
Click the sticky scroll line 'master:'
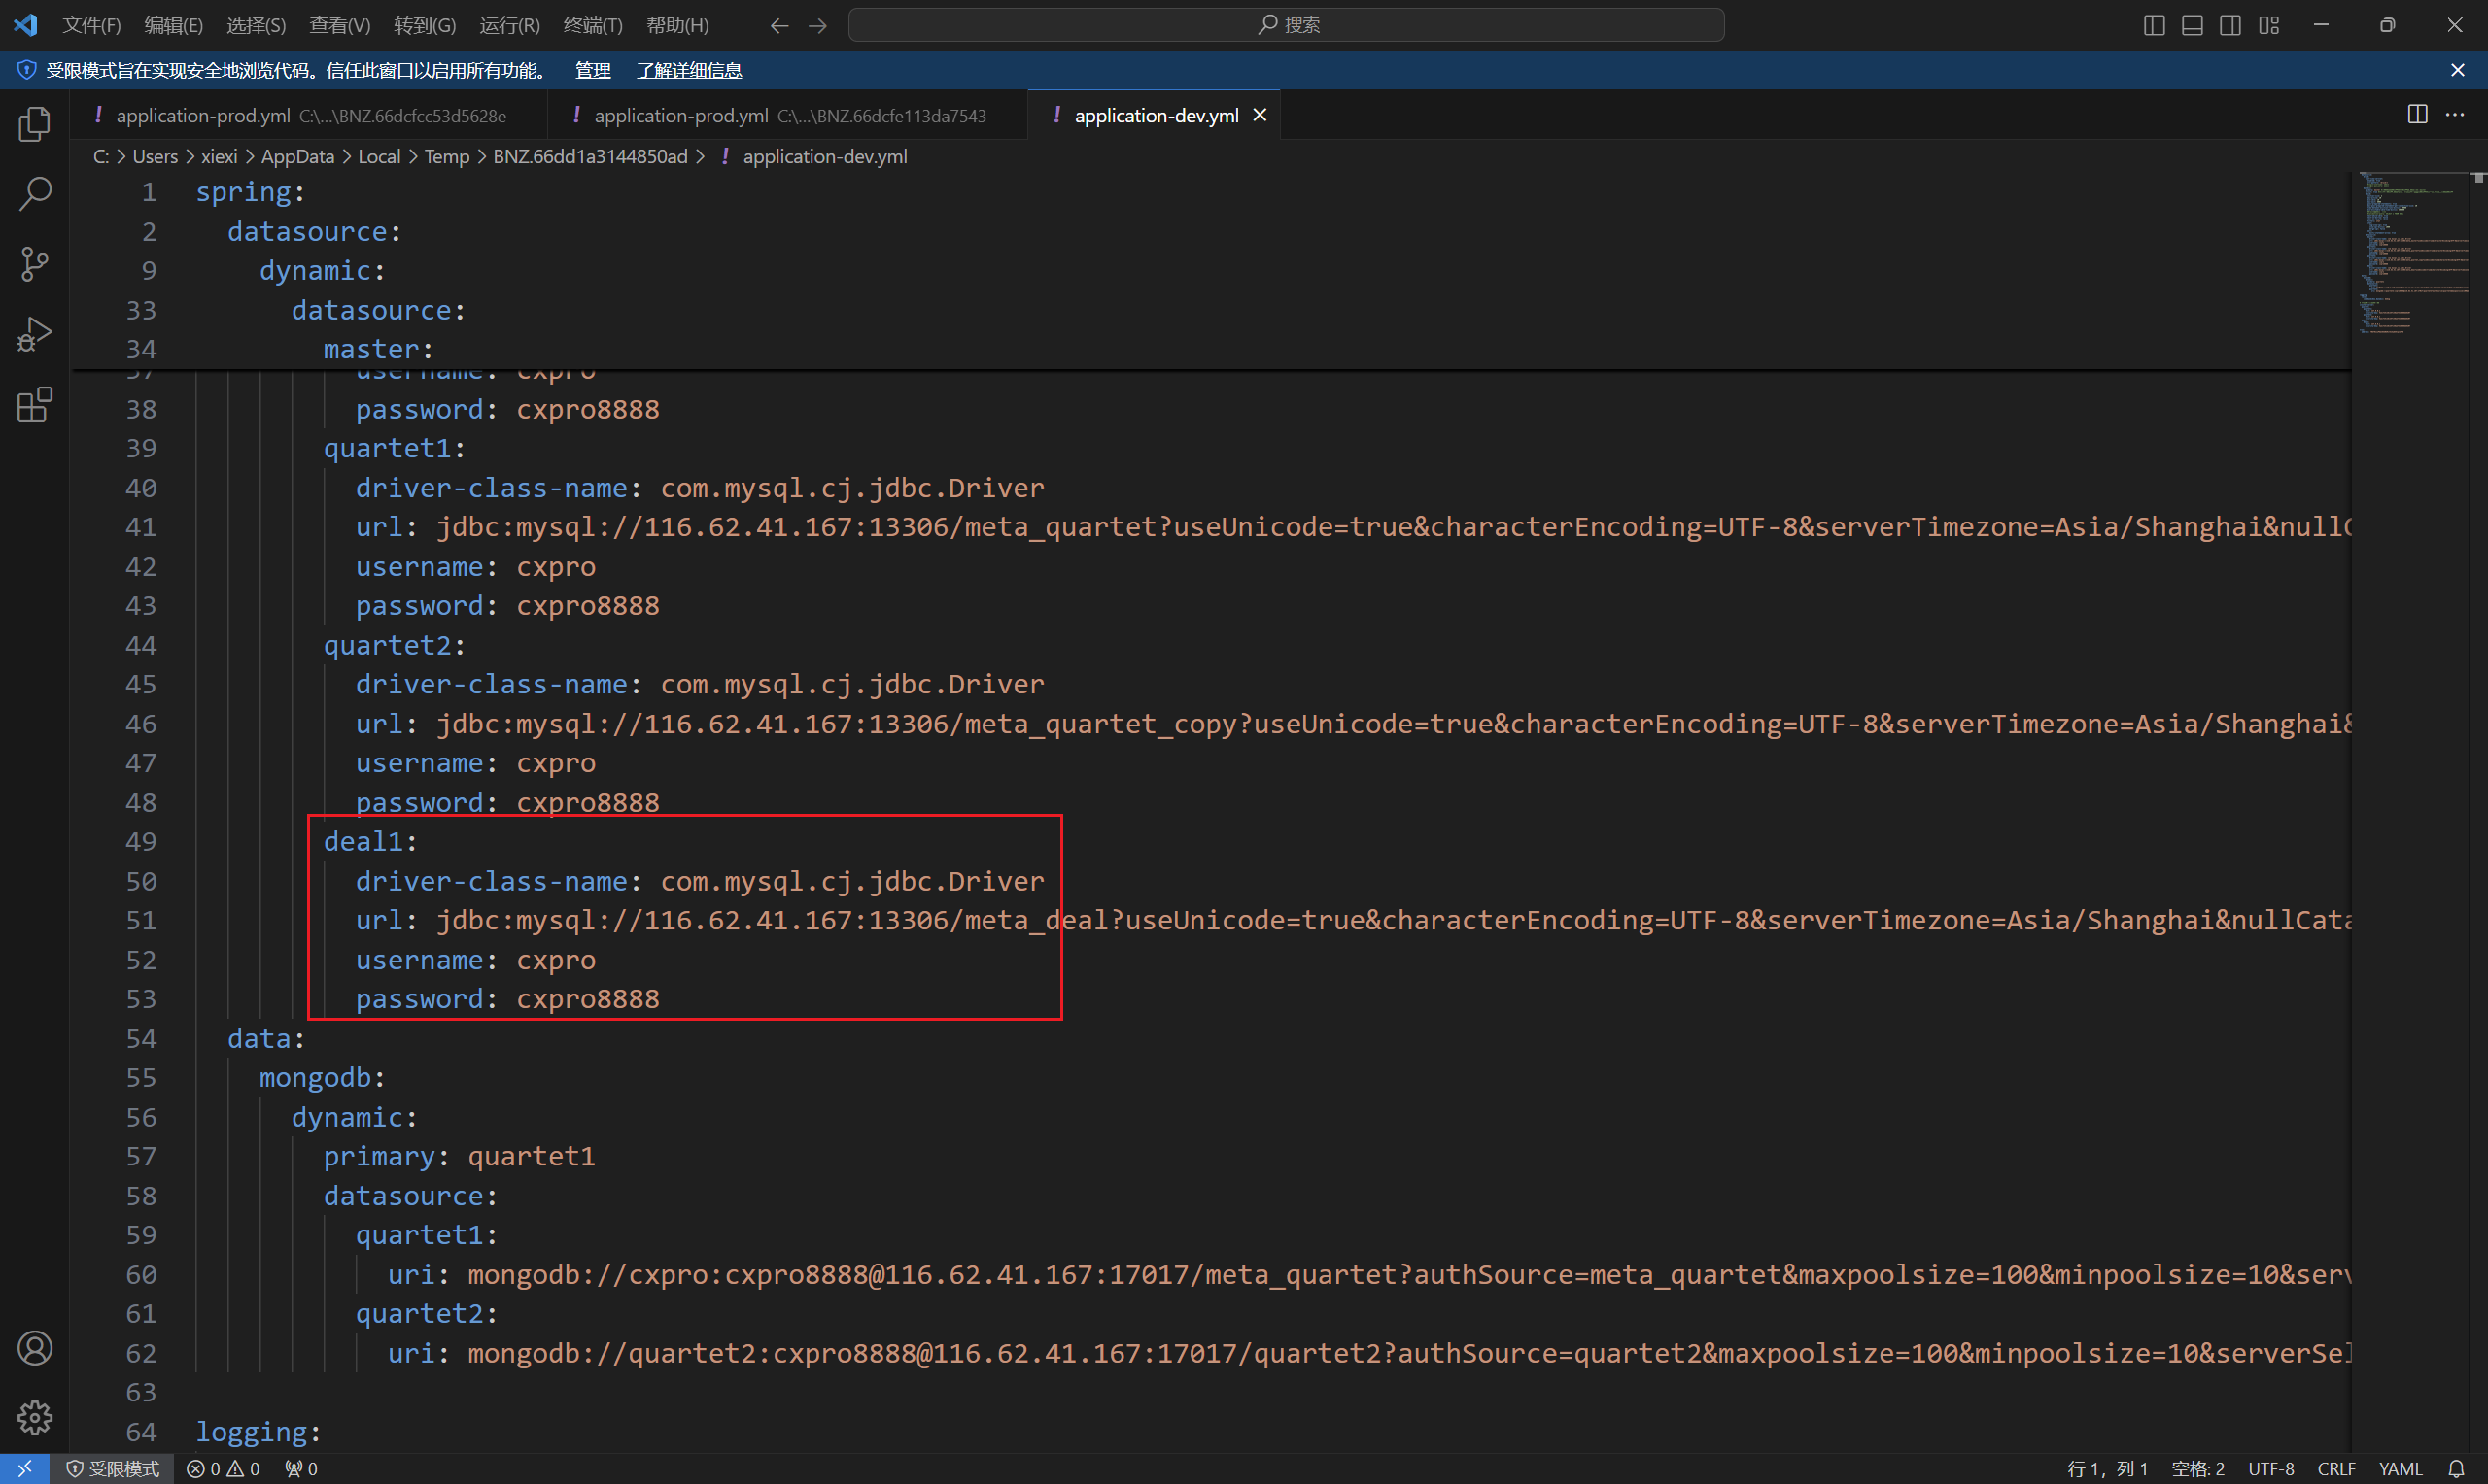tap(378, 349)
